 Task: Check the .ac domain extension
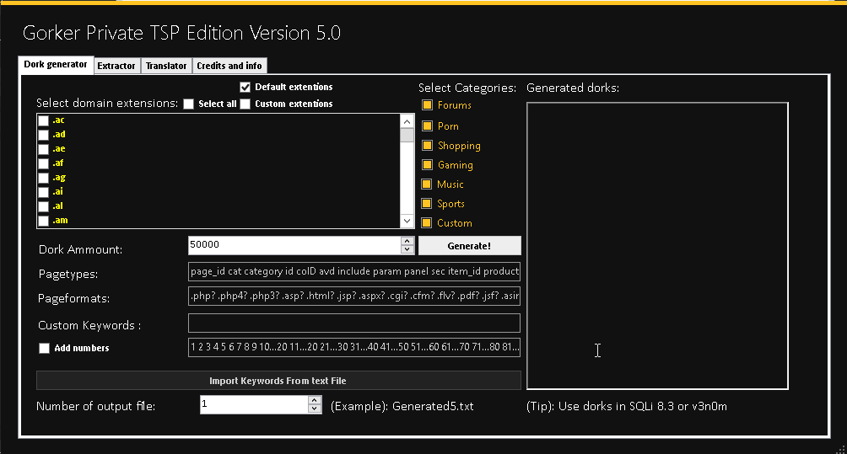point(44,120)
